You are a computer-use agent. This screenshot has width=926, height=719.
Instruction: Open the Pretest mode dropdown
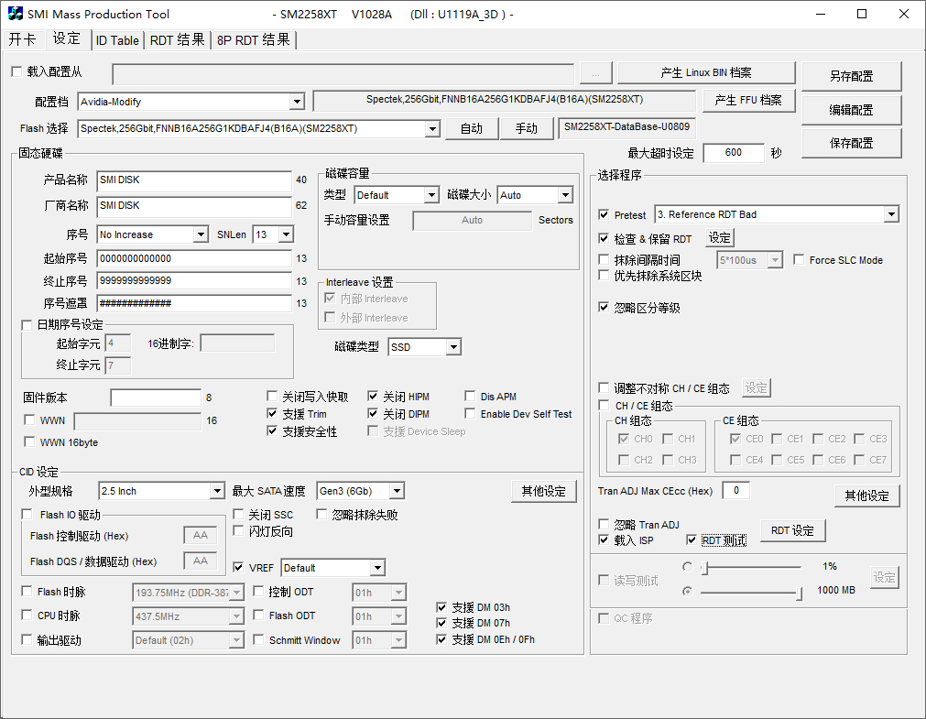point(890,214)
